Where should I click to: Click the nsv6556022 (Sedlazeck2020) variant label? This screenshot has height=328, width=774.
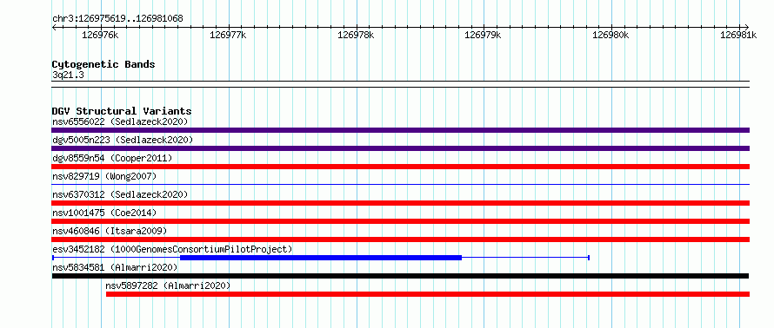coord(120,121)
